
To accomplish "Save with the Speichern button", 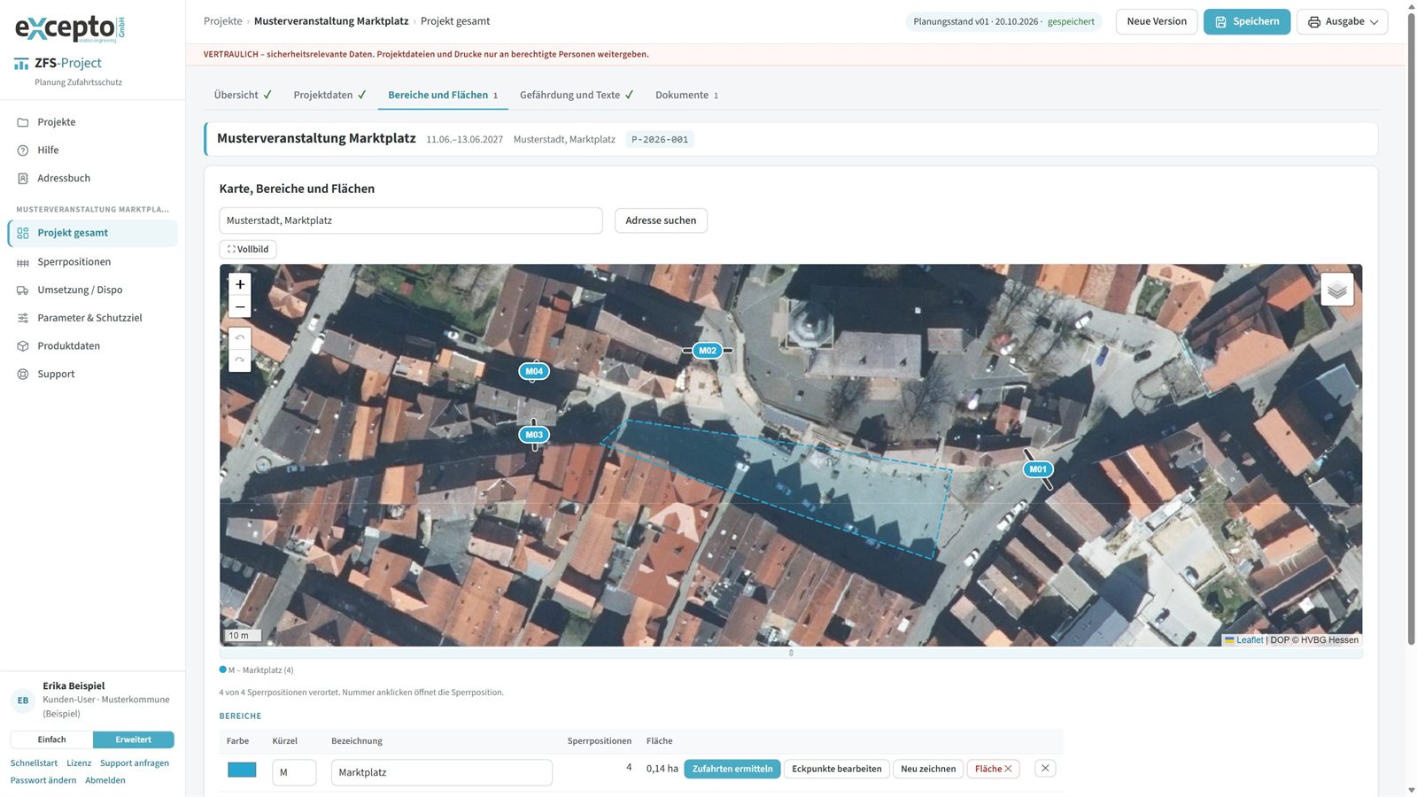I will click(x=1247, y=21).
